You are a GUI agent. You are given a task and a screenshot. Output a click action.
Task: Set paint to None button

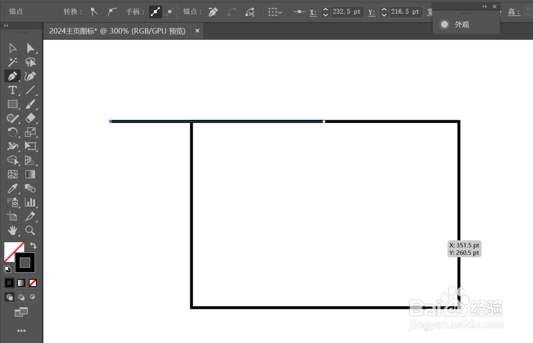point(33,283)
